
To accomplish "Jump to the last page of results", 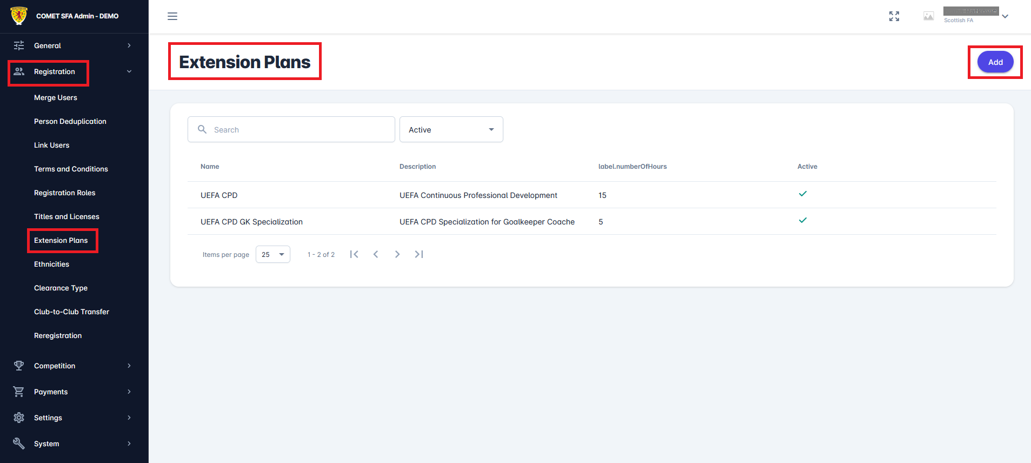I will [419, 254].
